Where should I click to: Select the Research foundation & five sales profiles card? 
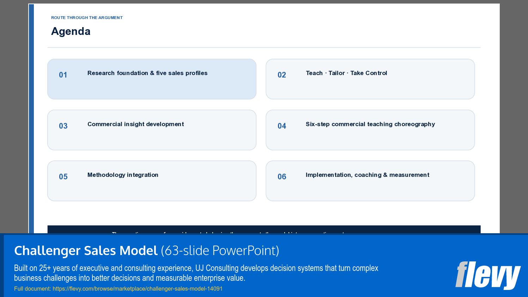tap(152, 79)
